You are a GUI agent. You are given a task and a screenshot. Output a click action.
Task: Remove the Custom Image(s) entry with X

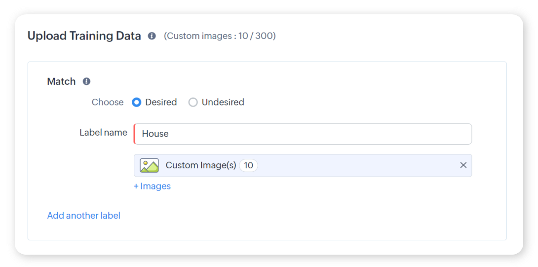click(463, 165)
